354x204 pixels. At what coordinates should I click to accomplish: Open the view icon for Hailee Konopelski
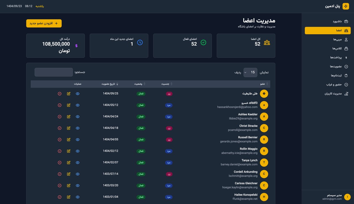pyautogui.click(x=78, y=197)
